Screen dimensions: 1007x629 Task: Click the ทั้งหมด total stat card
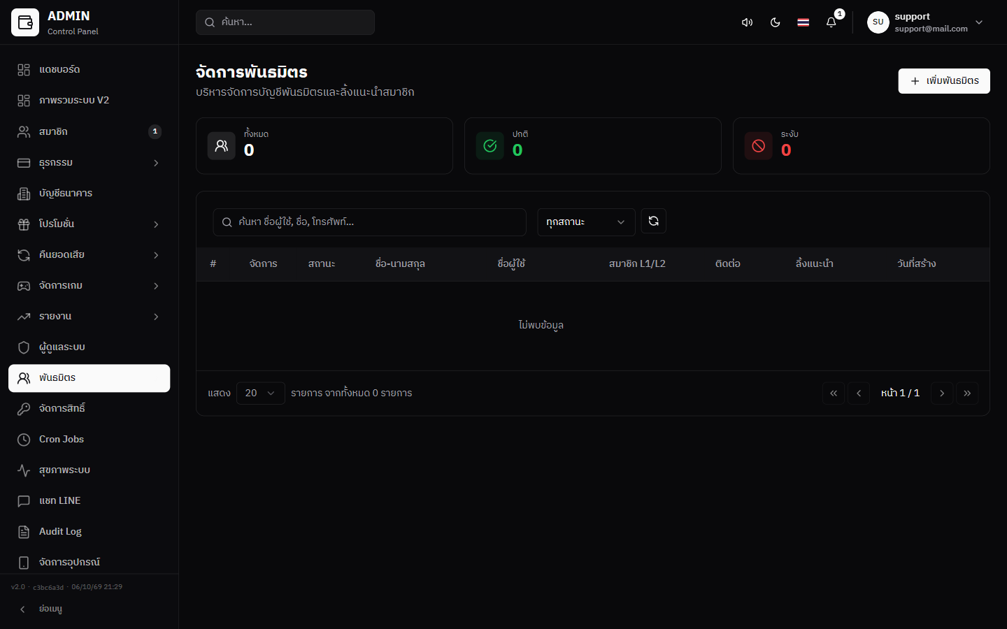click(324, 145)
